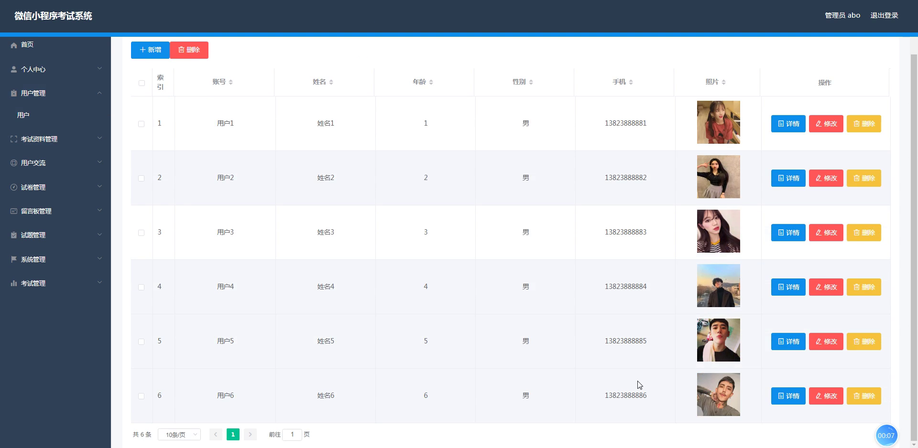Expand the 系统管理 menu chevron
The height and width of the screenshot is (448, 918).
[99, 258]
